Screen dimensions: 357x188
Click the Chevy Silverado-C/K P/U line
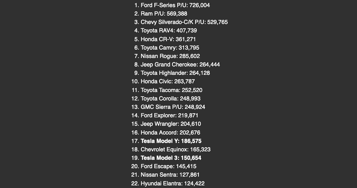tap(184, 22)
